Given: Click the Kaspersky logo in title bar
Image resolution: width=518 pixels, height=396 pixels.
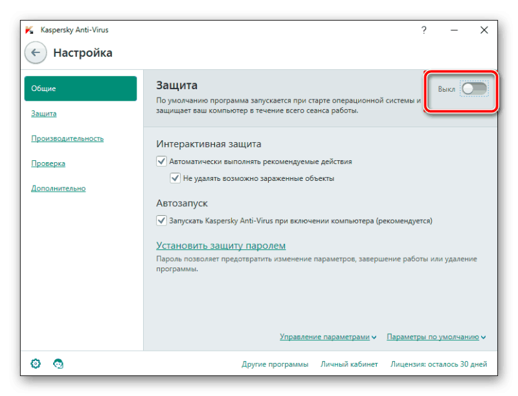Looking at the screenshot, I should coord(29,30).
